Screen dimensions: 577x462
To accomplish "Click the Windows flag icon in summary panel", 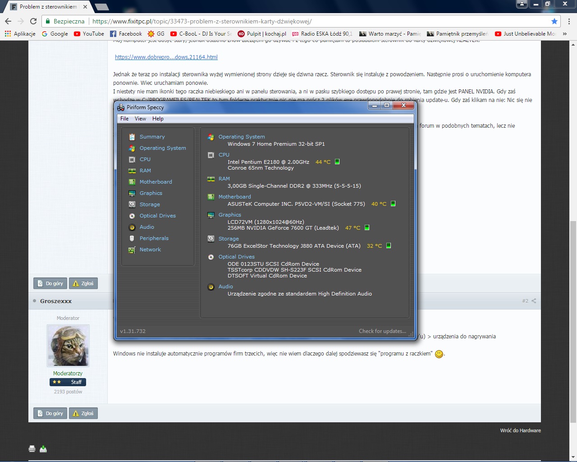I will (x=211, y=137).
